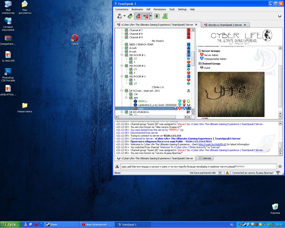Screen dimensions: 285x228
Task: Select the Cyber Life server chat tab
Action: pos(155,158)
